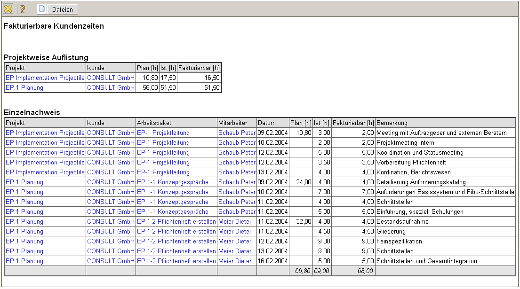Open EP.1 Planung in the Schnittstellen und Gesamtintegration row

[24, 261]
